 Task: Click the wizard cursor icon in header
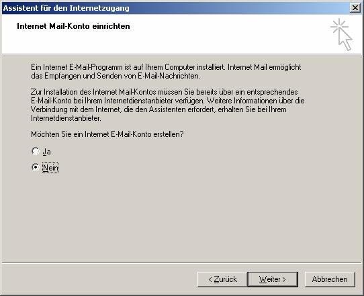click(341, 34)
